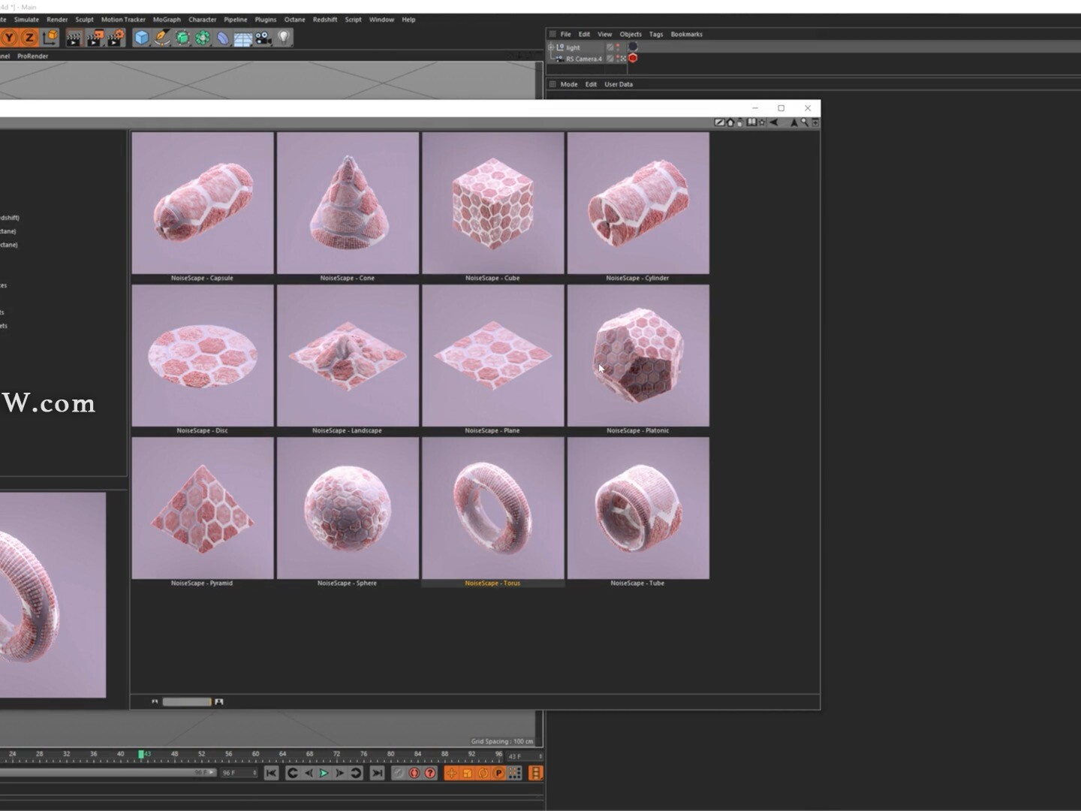The image size is (1081, 811).
Task: Select the MoGraph Cloner icon
Action: [x=203, y=37]
